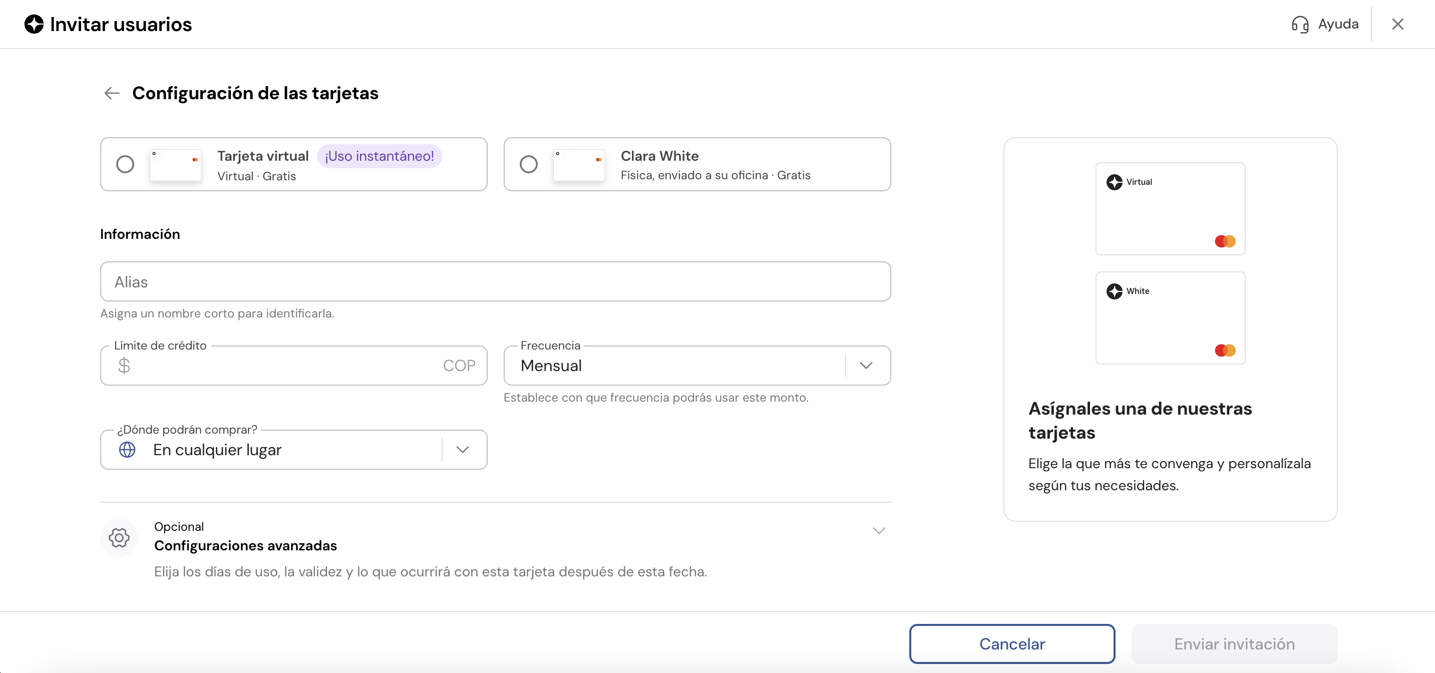The image size is (1435, 673).
Task: Go back with the left arrow icon
Action: [x=112, y=93]
